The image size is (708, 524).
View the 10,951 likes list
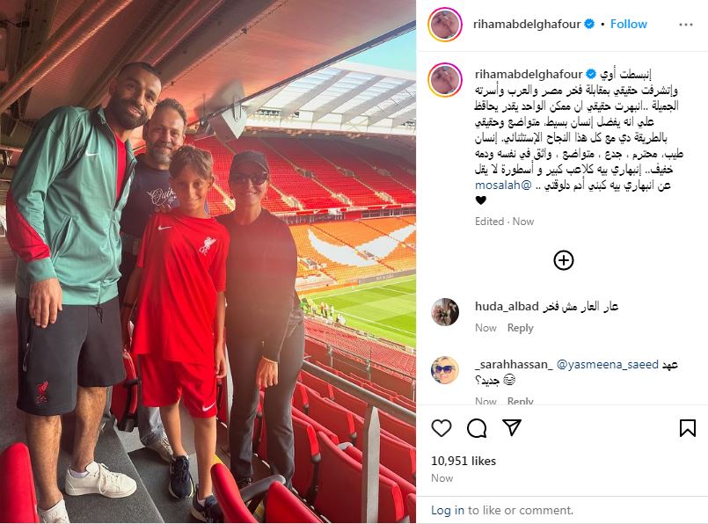[463, 461]
